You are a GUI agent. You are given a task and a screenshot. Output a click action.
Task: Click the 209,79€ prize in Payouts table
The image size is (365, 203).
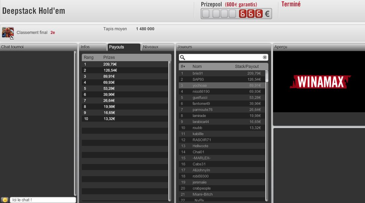tap(110, 64)
